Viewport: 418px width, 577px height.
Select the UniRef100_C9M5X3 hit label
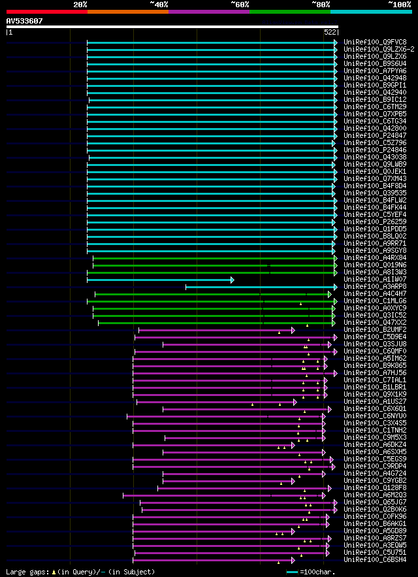(376, 438)
